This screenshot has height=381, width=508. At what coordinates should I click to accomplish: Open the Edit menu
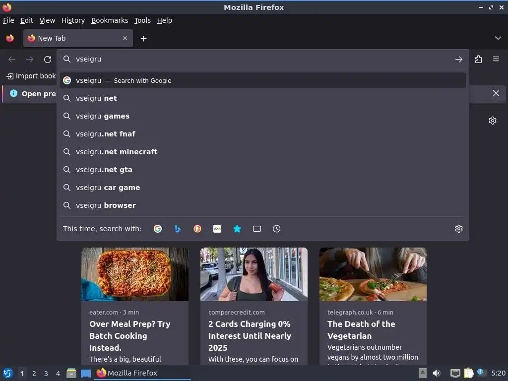(x=27, y=20)
